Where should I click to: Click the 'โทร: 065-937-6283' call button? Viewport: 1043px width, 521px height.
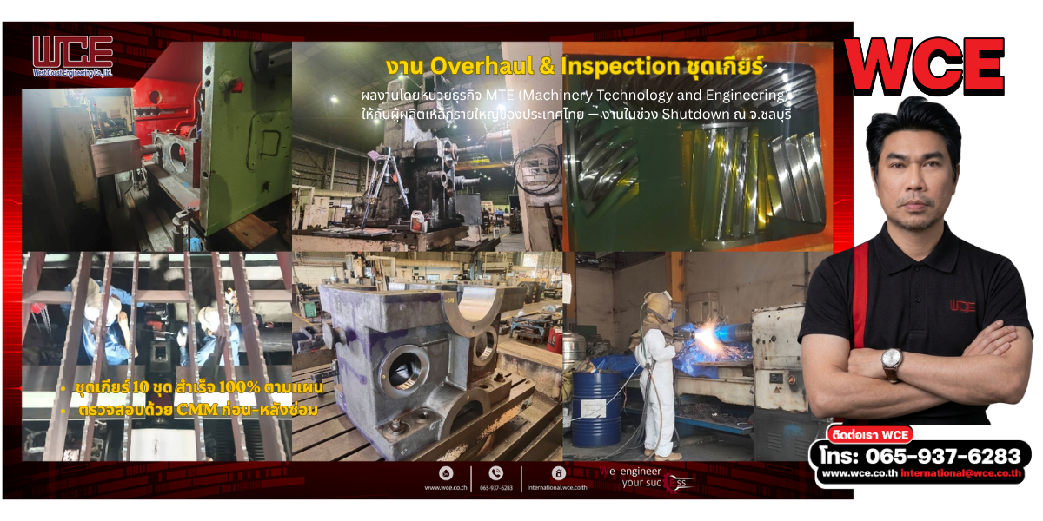click(920, 456)
